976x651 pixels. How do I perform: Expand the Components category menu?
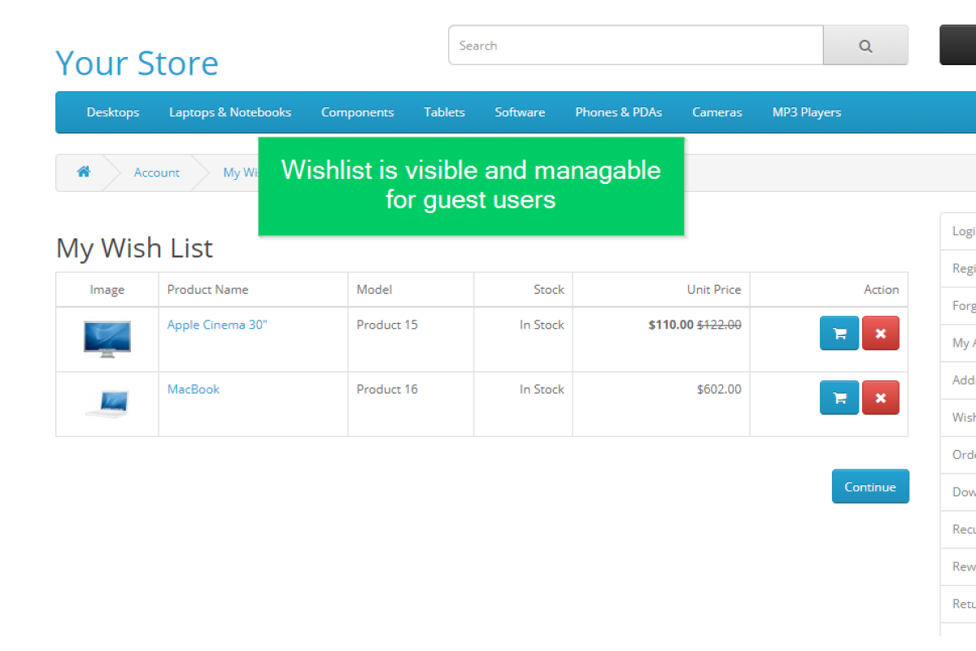click(357, 112)
